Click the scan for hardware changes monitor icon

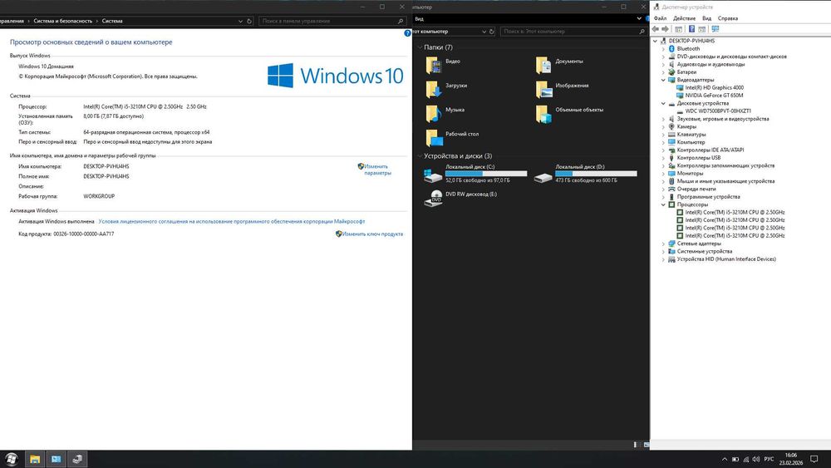(x=715, y=29)
